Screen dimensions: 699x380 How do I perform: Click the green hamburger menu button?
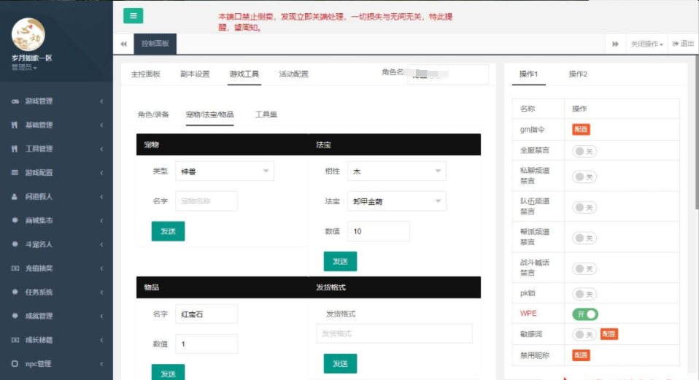[133, 16]
